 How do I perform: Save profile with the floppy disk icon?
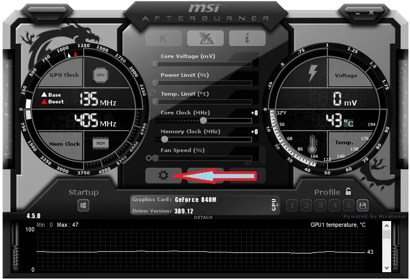click(x=363, y=206)
